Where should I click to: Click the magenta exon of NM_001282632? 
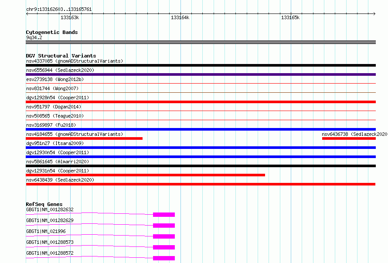(164, 215)
